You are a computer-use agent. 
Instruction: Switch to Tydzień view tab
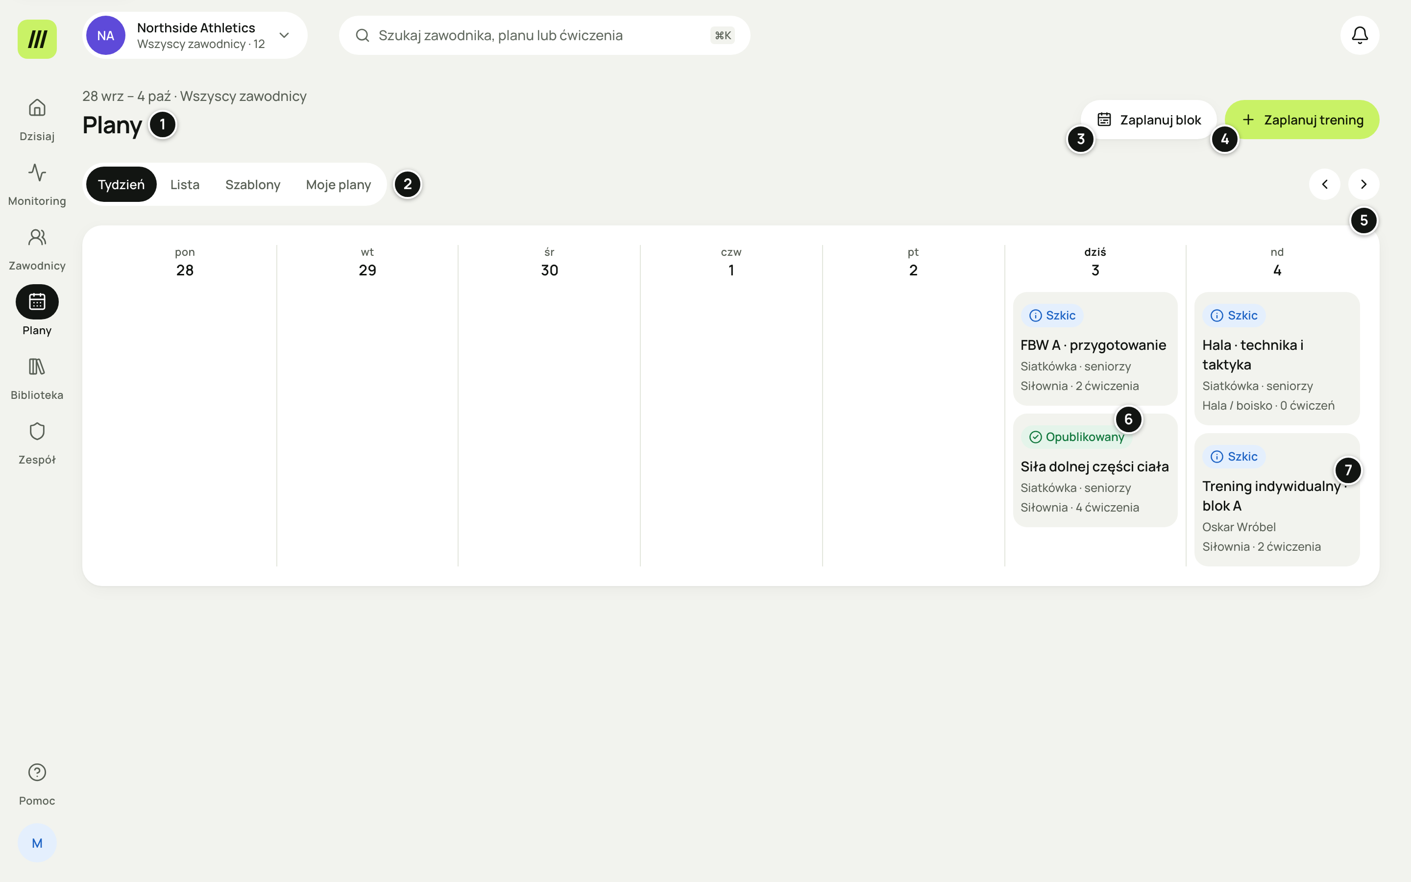(x=122, y=184)
